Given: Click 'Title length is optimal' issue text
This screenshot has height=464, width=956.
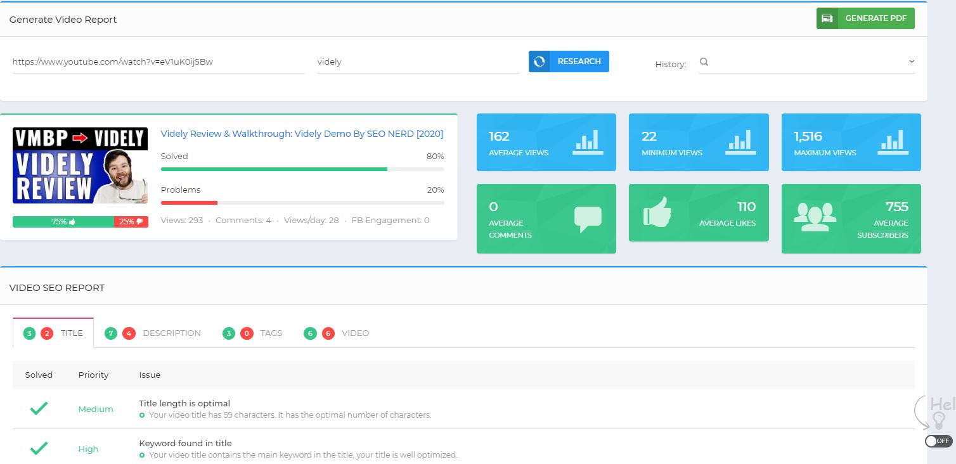Looking at the screenshot, I should tap(184, 403).
